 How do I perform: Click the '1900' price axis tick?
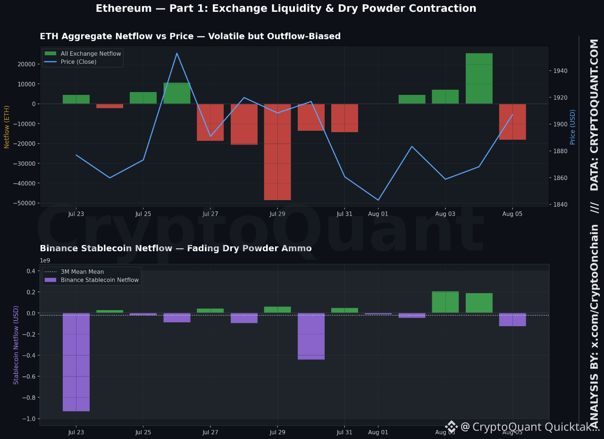pos(560,124)
